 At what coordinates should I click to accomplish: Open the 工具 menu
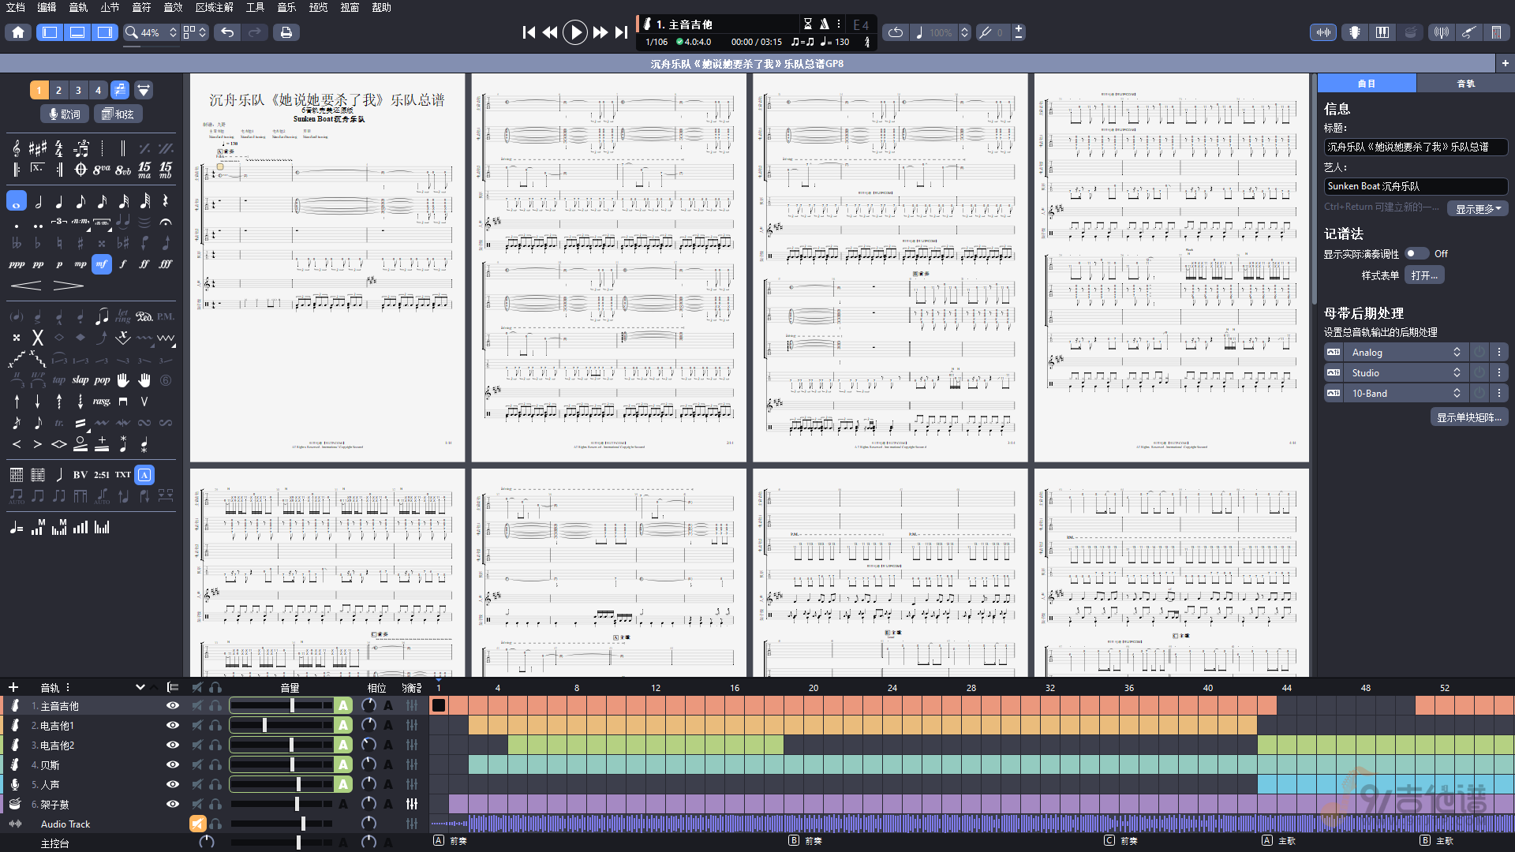point(255,7)
